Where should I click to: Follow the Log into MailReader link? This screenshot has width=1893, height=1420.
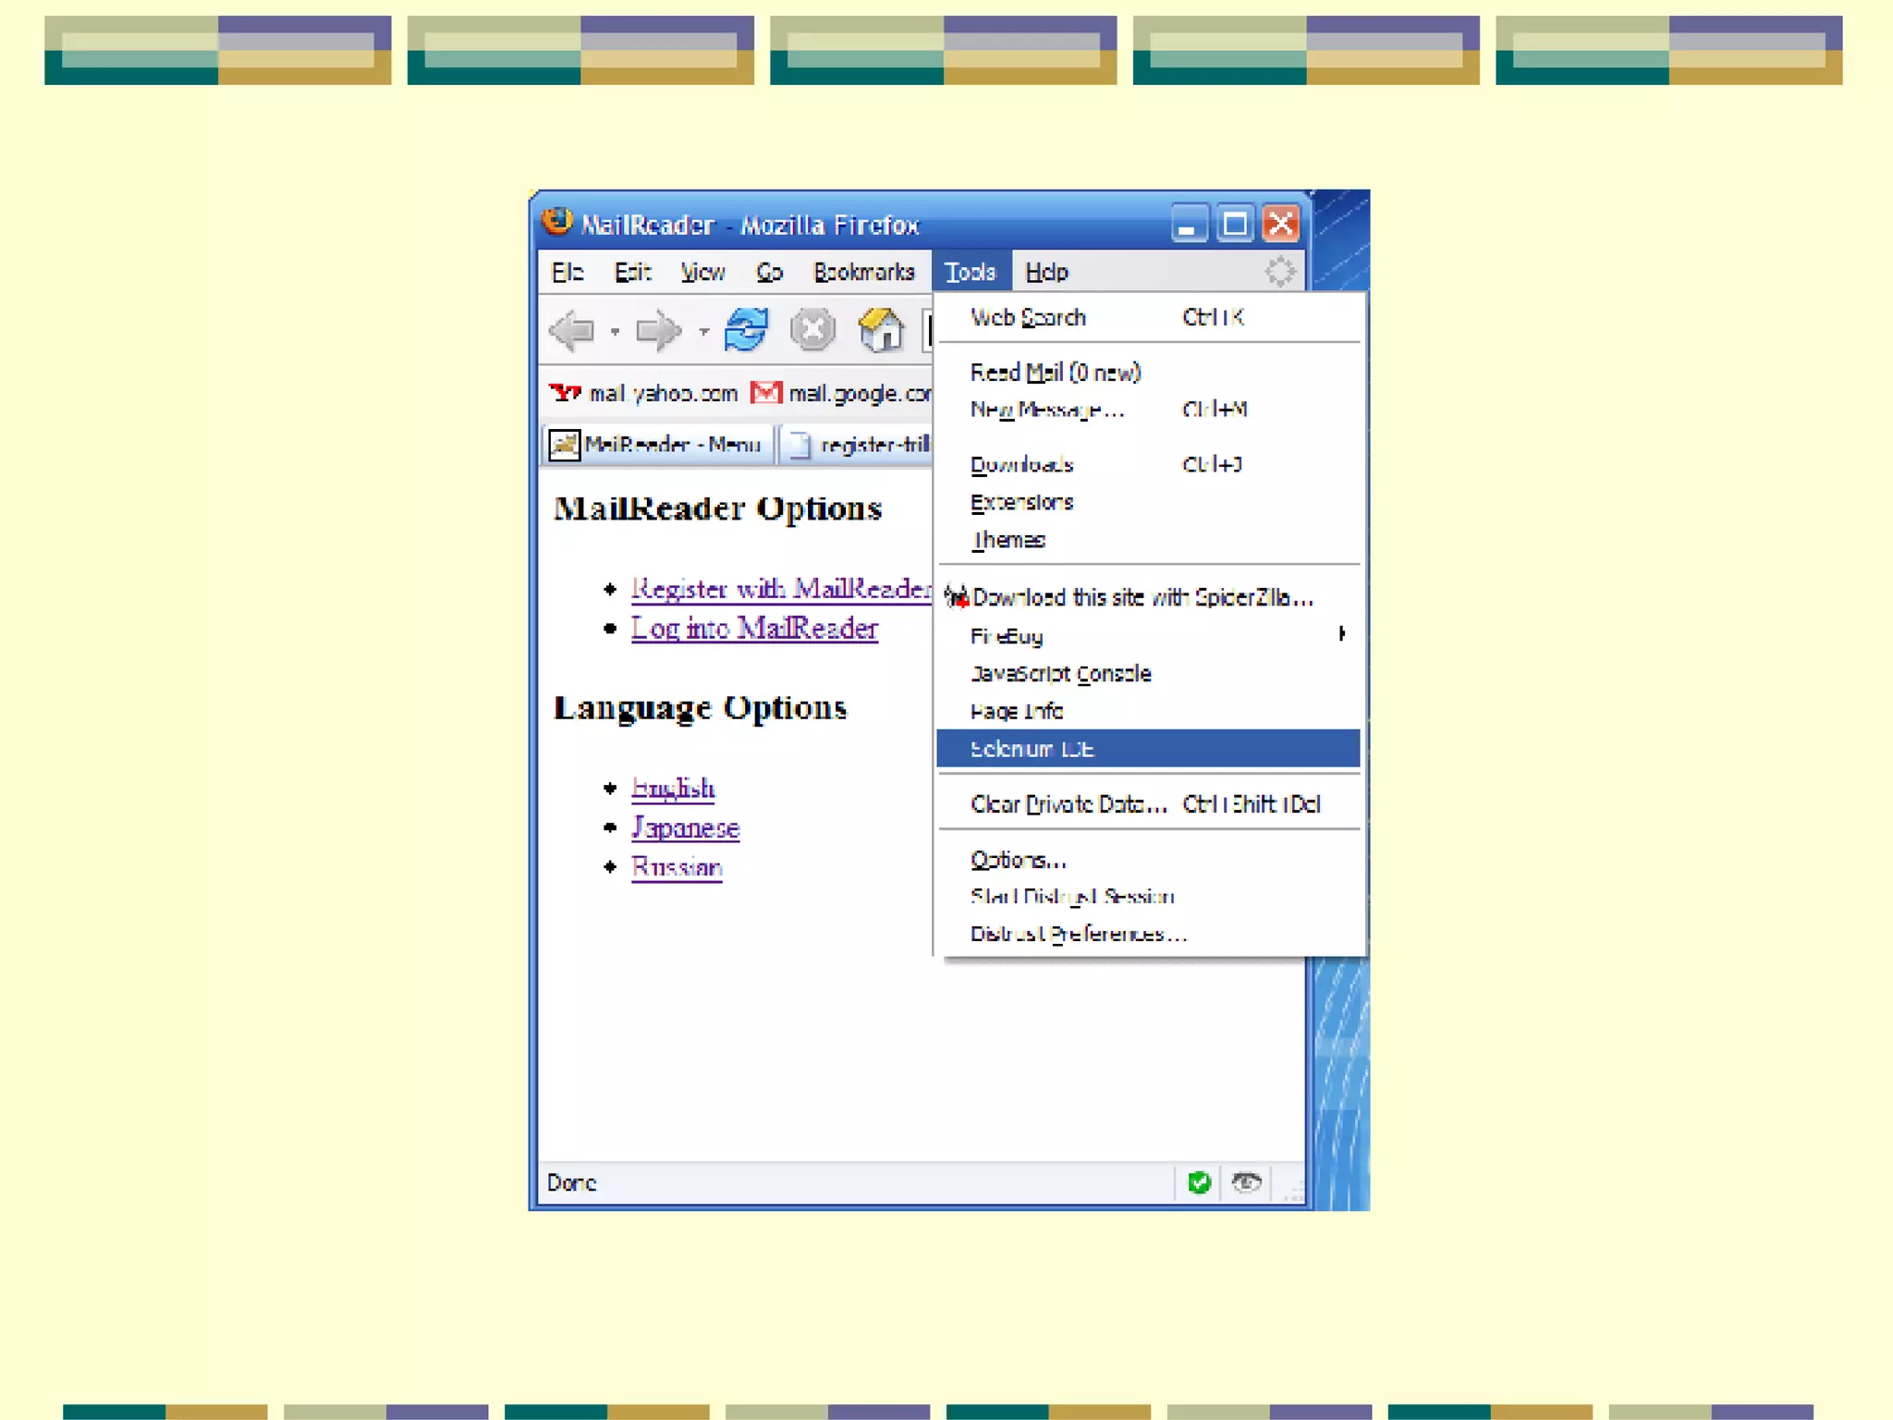coord(754,629)
